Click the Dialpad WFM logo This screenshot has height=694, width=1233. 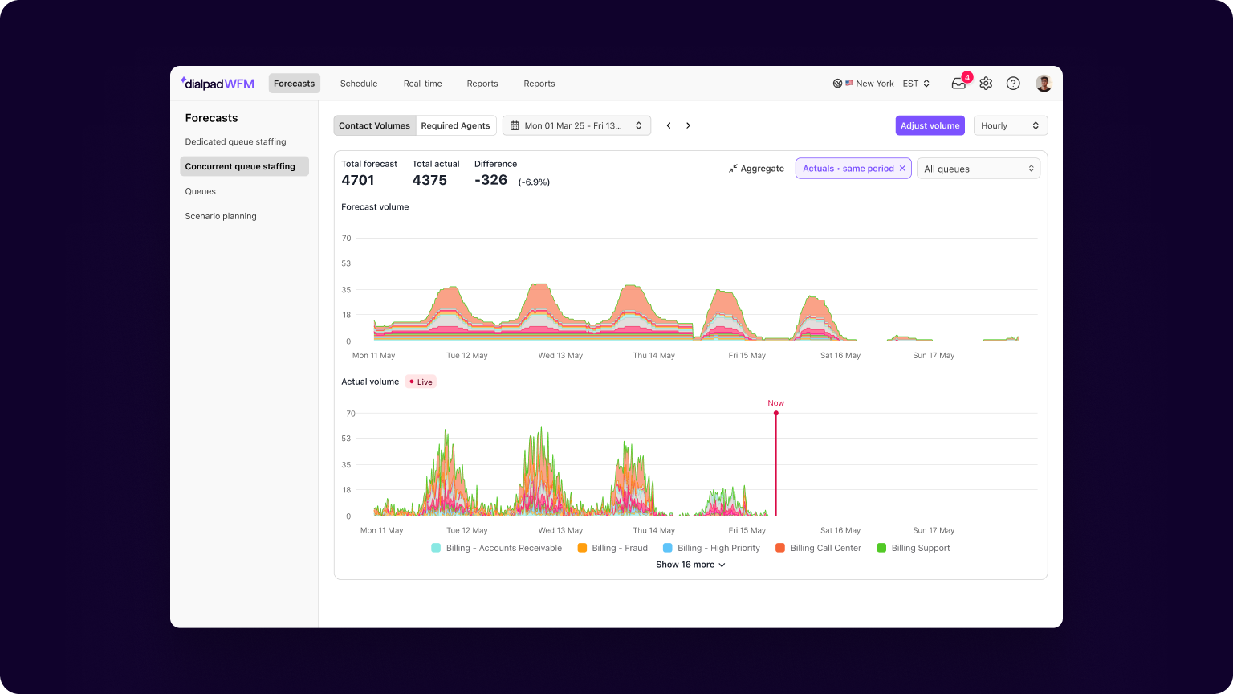tap(218, 84)
